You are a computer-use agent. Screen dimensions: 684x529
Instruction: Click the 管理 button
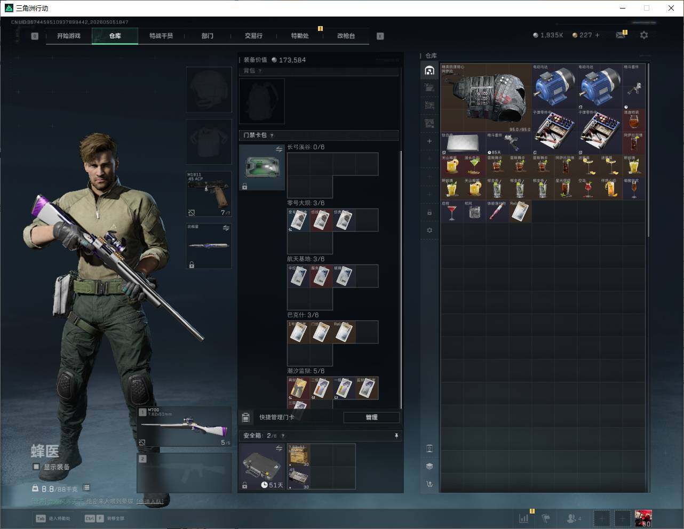[x=371, y=417]
